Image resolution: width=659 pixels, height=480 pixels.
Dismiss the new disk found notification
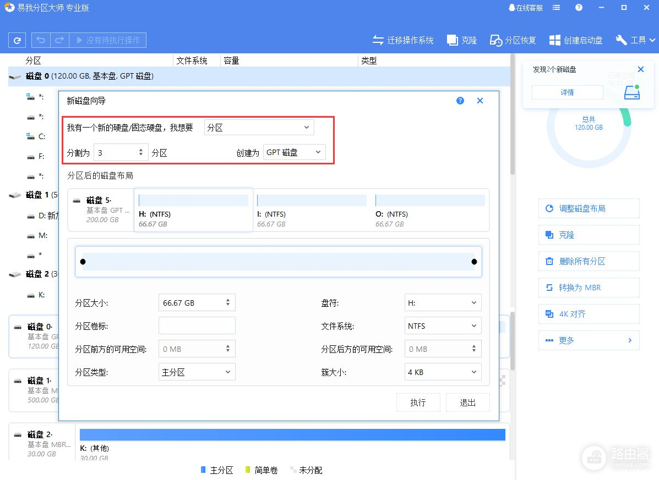pos(640,69)
